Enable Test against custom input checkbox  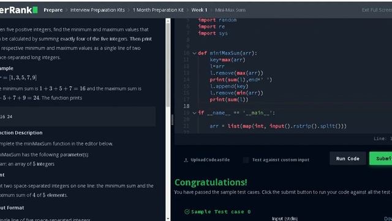pos(246,160)
